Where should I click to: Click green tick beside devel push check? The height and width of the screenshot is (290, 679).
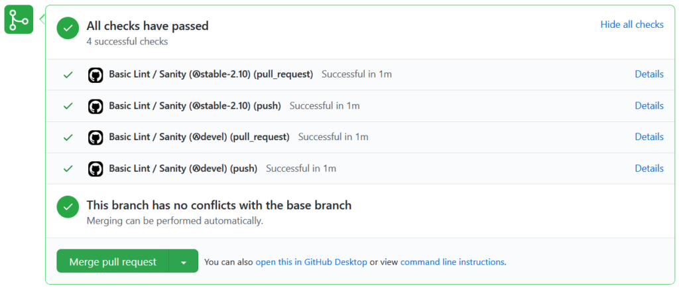(68, 169)
